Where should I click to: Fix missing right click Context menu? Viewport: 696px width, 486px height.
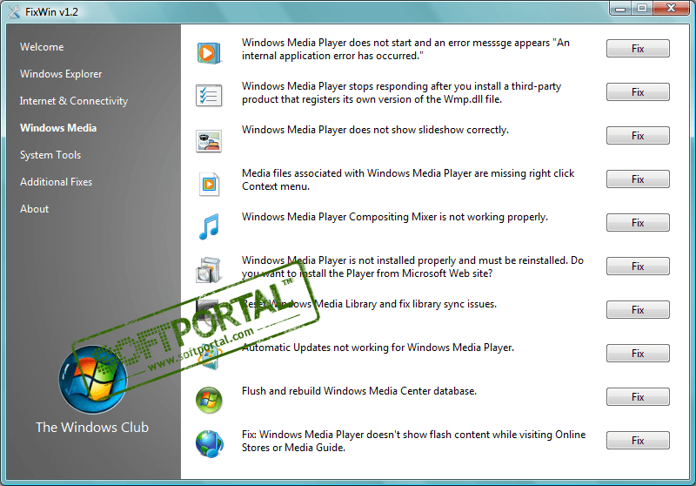point(638,179)
